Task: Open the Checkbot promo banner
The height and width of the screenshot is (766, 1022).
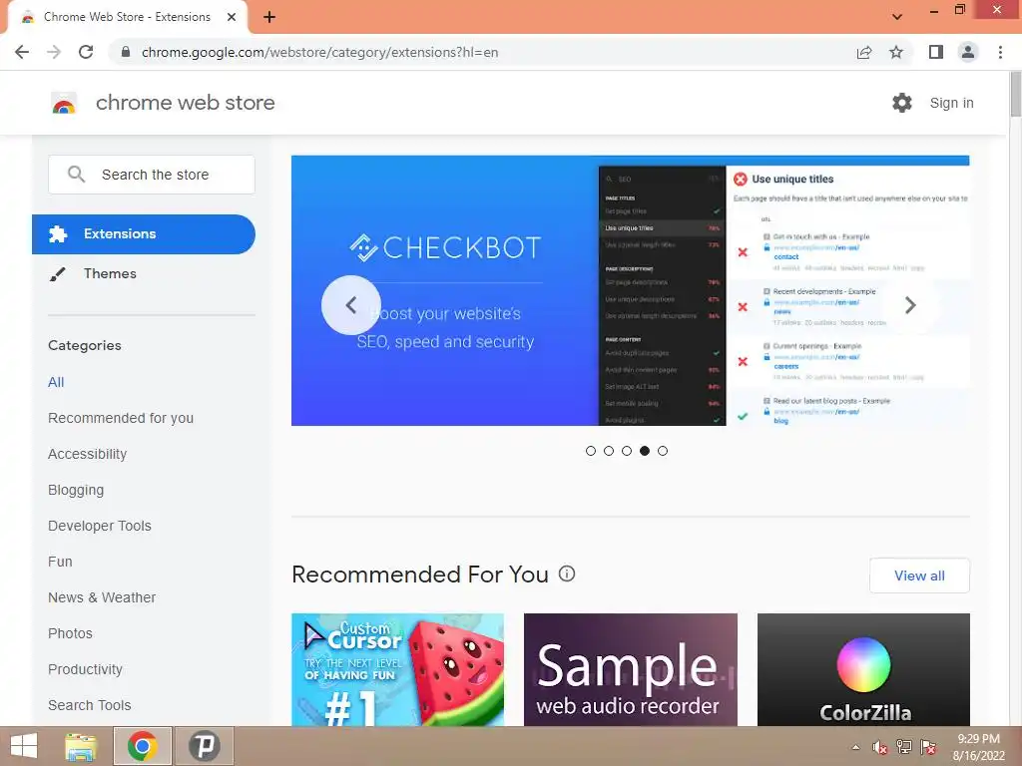Action: point(631,290)
